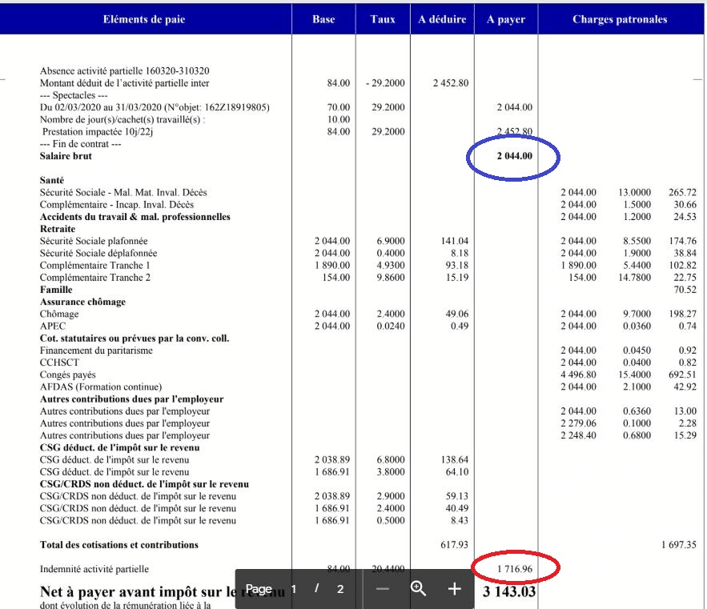The width and height of the screenshot is (707, 609).
Task: Click the zoom in plus icon
Action: click(x=454, y=589)
